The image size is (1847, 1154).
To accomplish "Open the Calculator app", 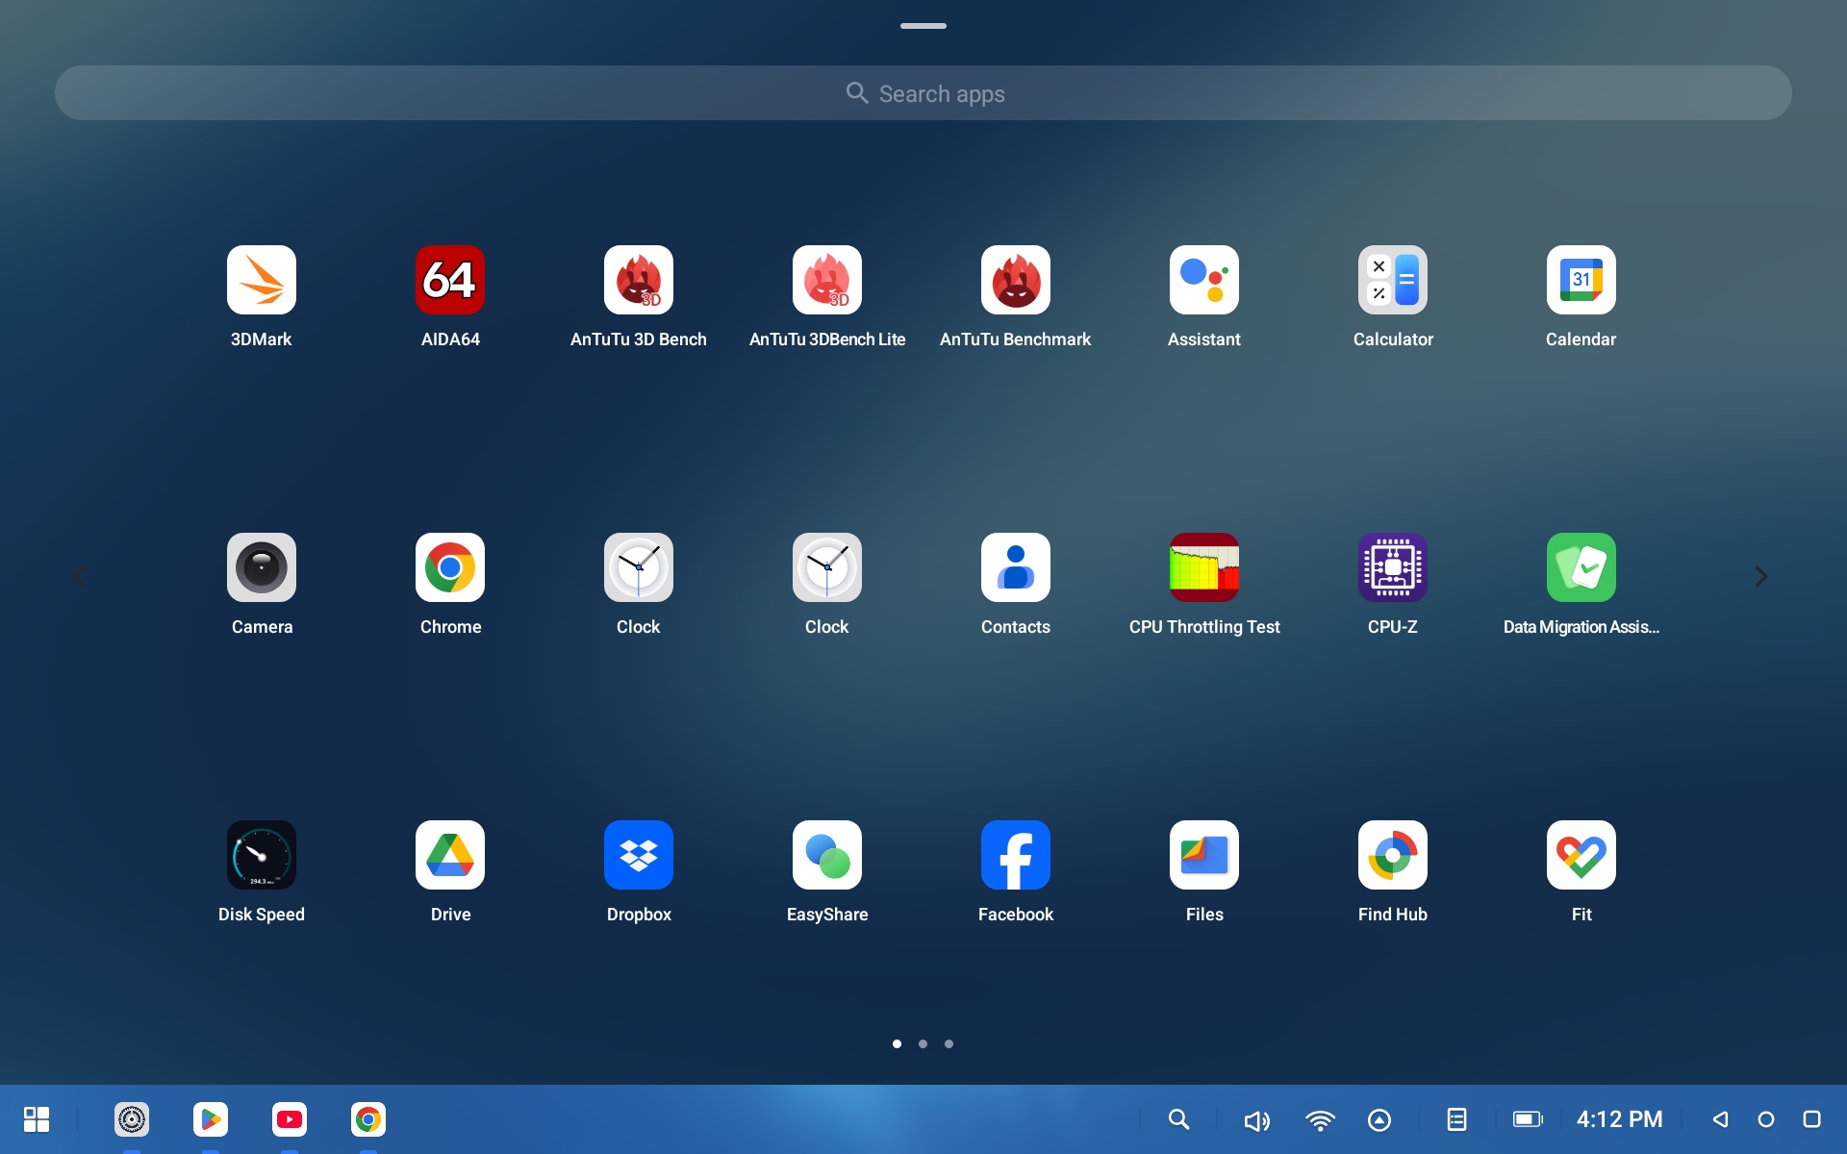I will tap(1393, 280).
